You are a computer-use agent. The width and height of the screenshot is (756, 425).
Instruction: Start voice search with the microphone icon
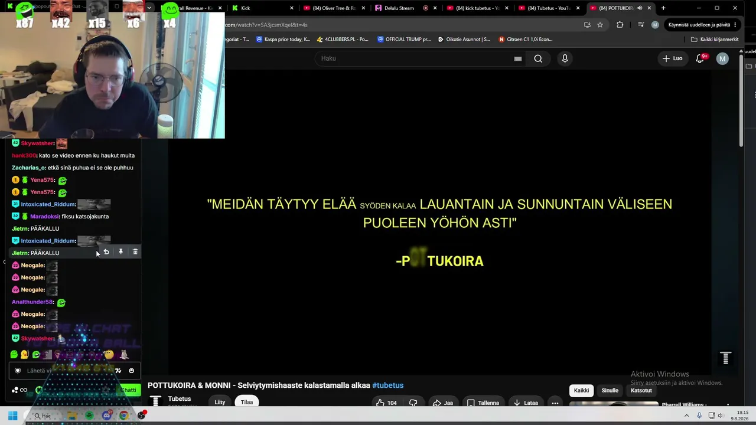(565, 58)
